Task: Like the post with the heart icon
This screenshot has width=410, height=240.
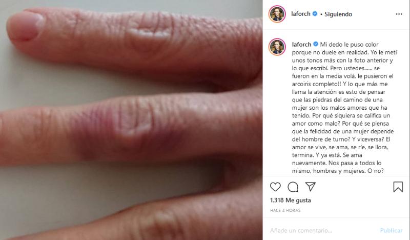Action: pyautogui.click(x=275, y=187)
